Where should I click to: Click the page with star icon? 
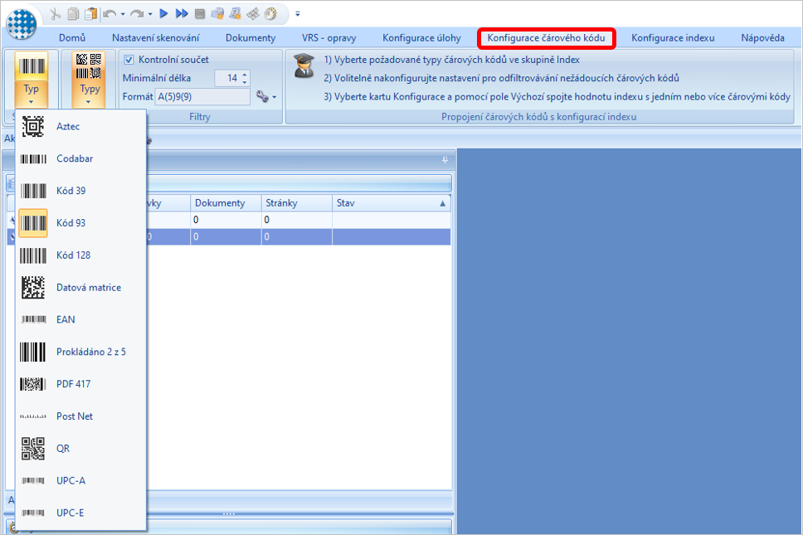point(235,14)
